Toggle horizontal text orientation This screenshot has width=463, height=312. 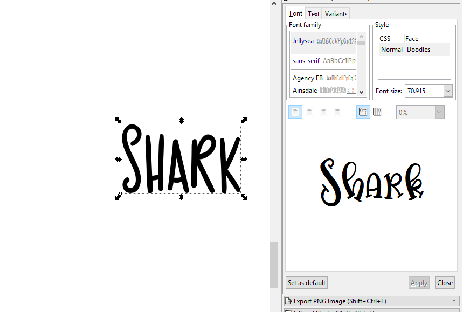pyautogui.click(x=363, y=112)
